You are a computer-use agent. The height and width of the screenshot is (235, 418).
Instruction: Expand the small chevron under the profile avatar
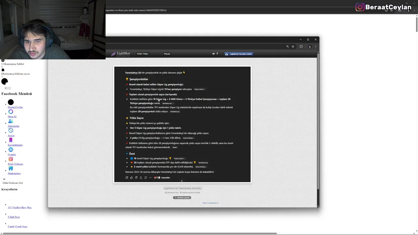point(5,88)
